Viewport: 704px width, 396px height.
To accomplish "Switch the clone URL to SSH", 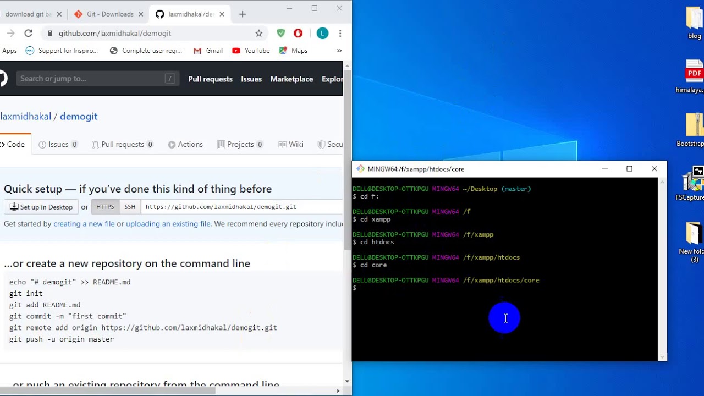I will 130,207.
